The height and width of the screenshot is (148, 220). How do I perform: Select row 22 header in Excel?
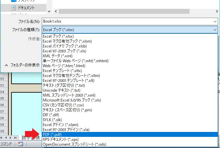[x=3, y=79]
